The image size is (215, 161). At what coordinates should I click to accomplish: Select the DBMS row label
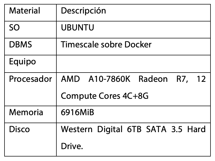tap(20, 44)
